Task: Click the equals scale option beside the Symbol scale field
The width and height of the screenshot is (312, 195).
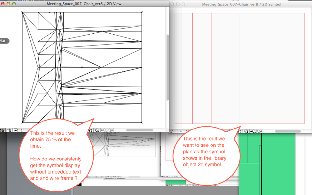Action: pyautogui.click(x=181, y=131)
